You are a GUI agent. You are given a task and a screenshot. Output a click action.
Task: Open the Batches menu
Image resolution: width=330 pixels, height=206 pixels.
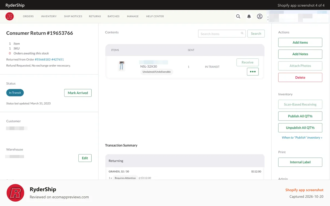[x=114, y=16]
